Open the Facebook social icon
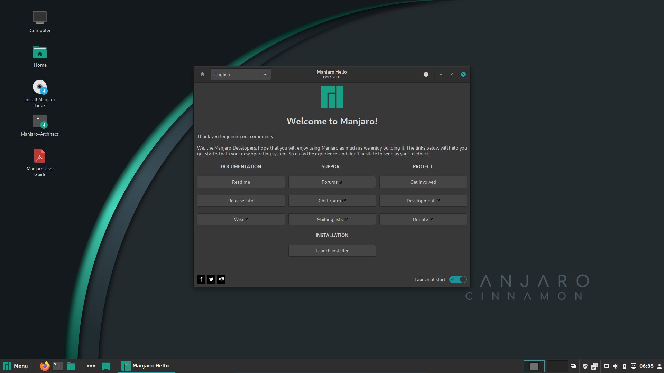This screenshot has height=373, width=664. click(x=201, y=279)
